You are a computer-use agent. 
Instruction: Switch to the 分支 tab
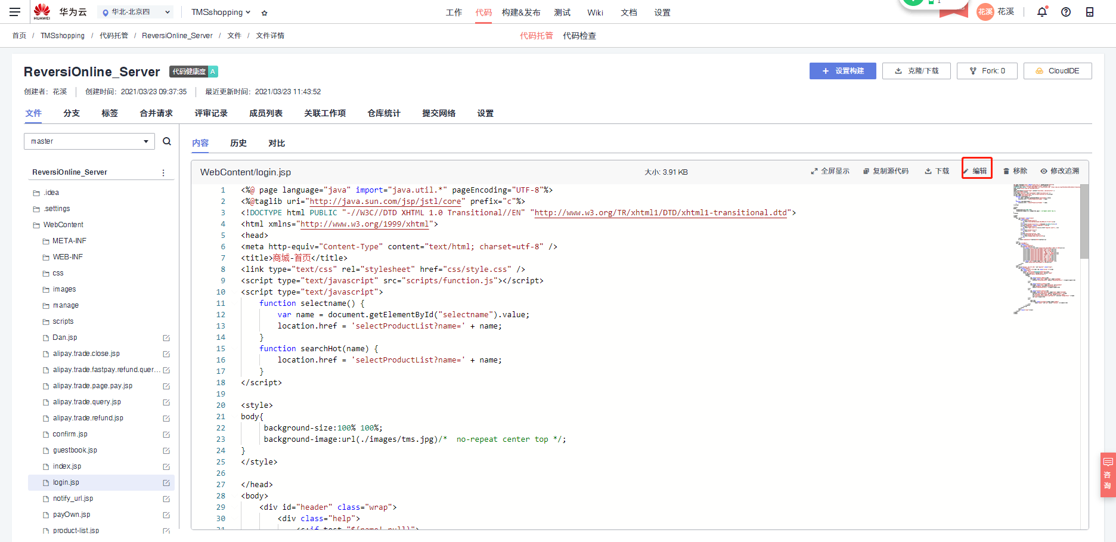[72, 113]
